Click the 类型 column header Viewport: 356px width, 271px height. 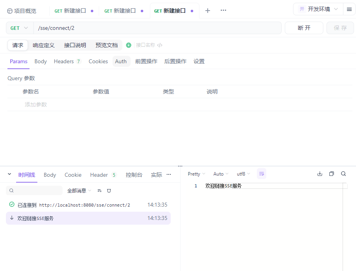[x=168, y=92]
